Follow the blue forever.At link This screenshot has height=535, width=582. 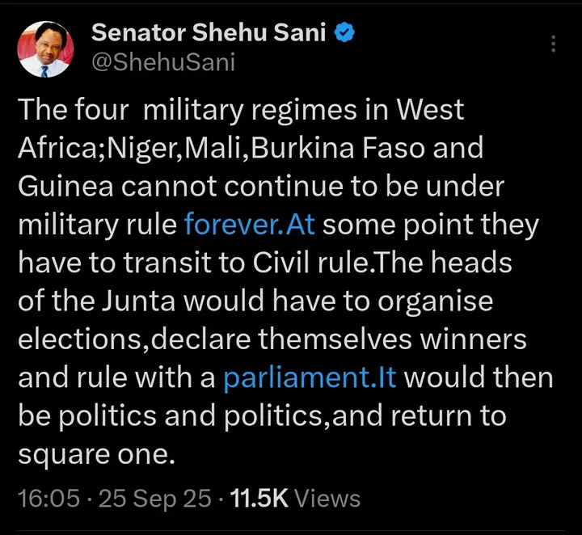[251, 225]
